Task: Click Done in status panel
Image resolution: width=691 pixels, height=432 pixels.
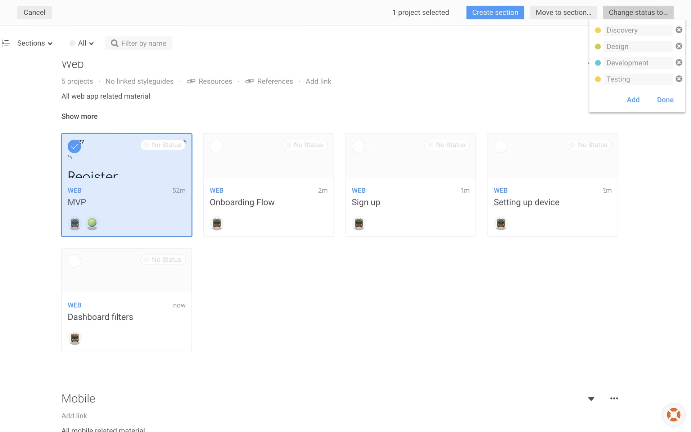Action: click(x=665, y=100)
